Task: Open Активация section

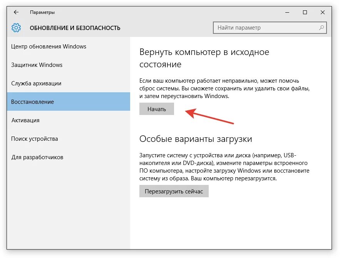Action: [68, 120]
